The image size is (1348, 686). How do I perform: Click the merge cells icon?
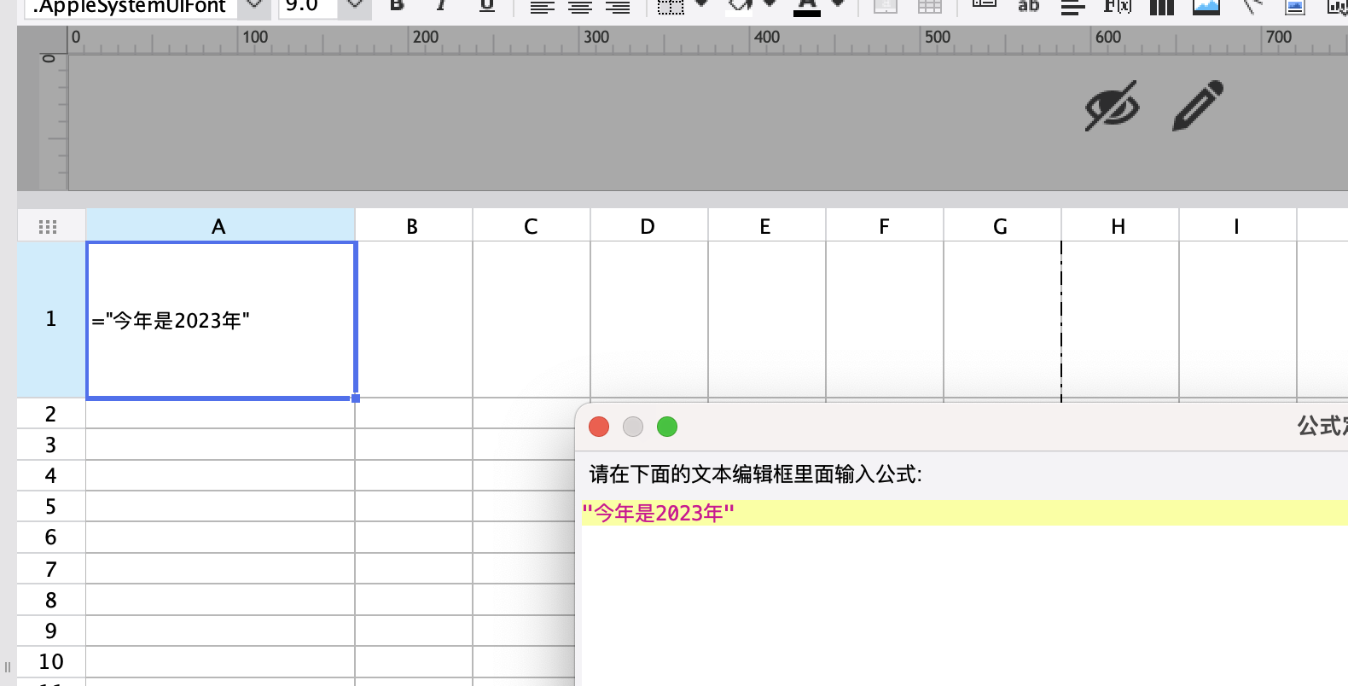coord(886,7)
